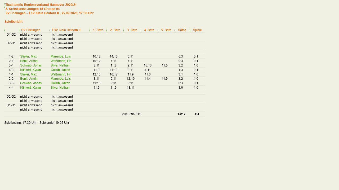The image size is (339, 190).
Task: Click Silva, Nathan in the 4-4 match row
Action: tap(60, 88)
